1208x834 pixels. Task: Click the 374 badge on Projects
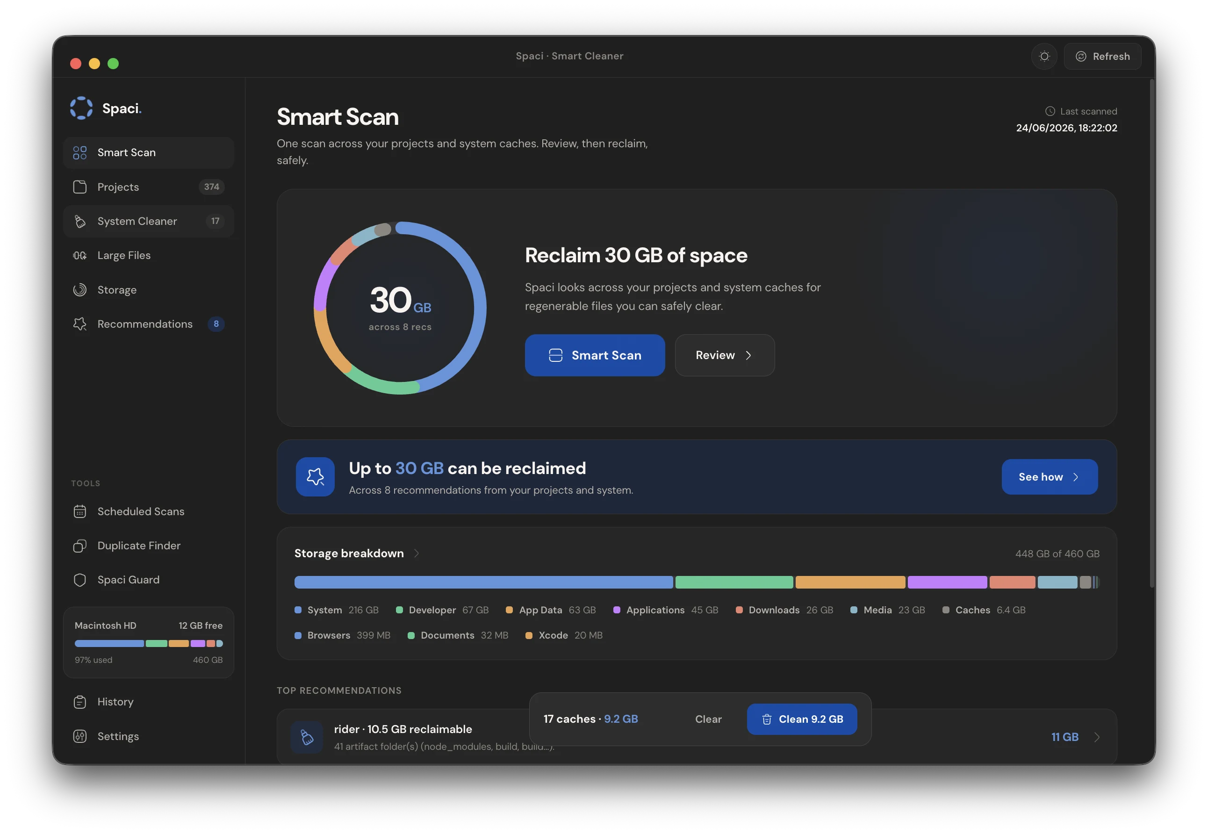[211, 187]
